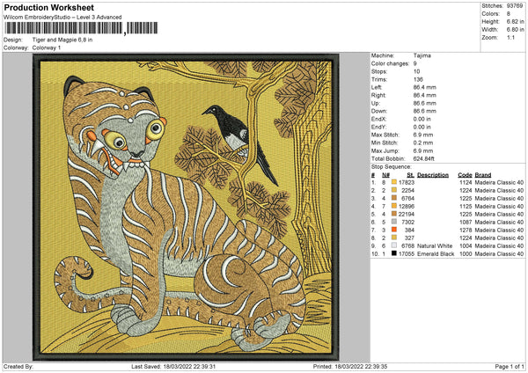Click the 'Right:' extent label
Viewport: 528px width, 373px height.
[378, 95]
